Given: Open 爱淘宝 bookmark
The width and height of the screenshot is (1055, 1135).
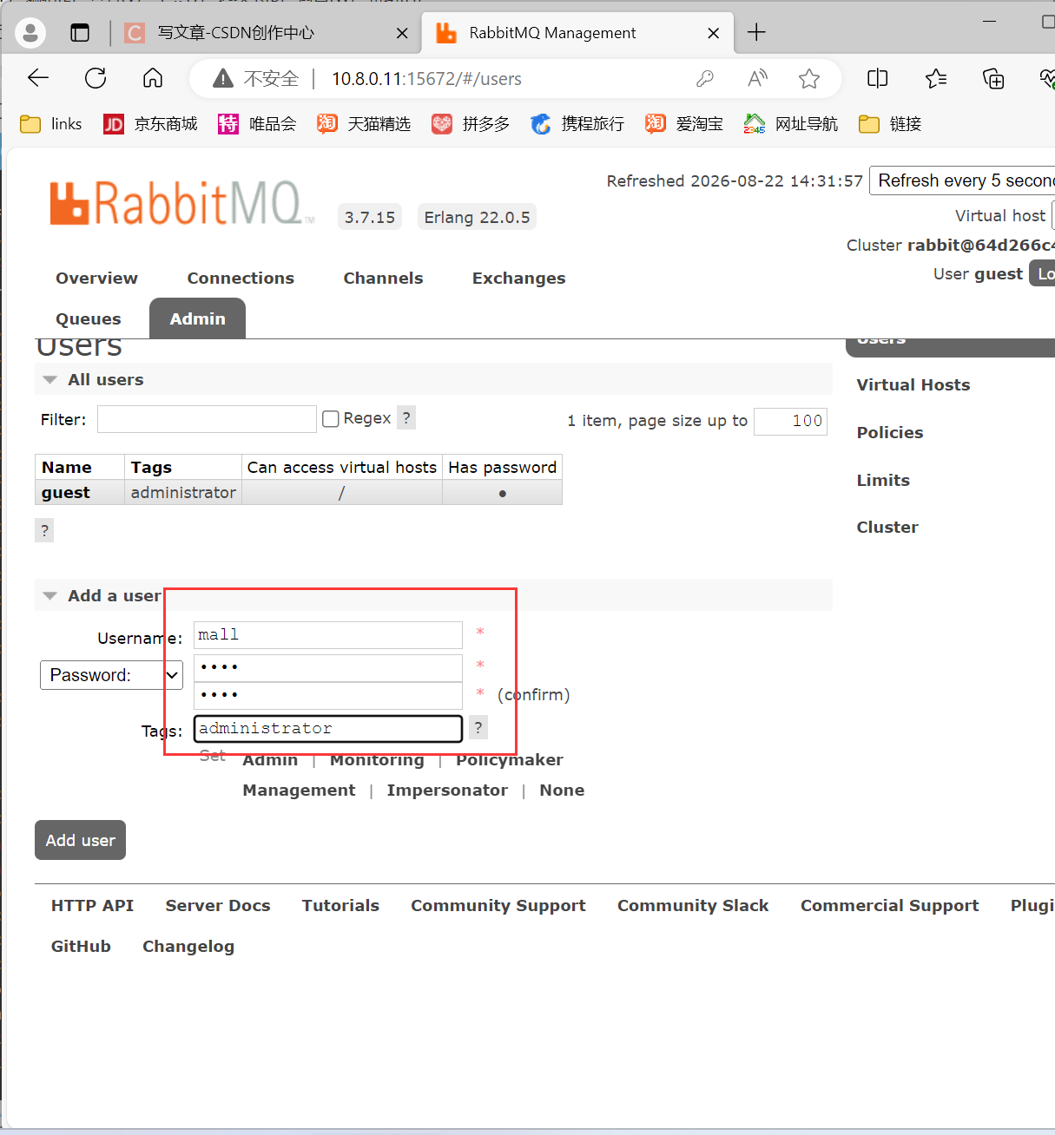Looking at the screenshot, I should point(684,124).
